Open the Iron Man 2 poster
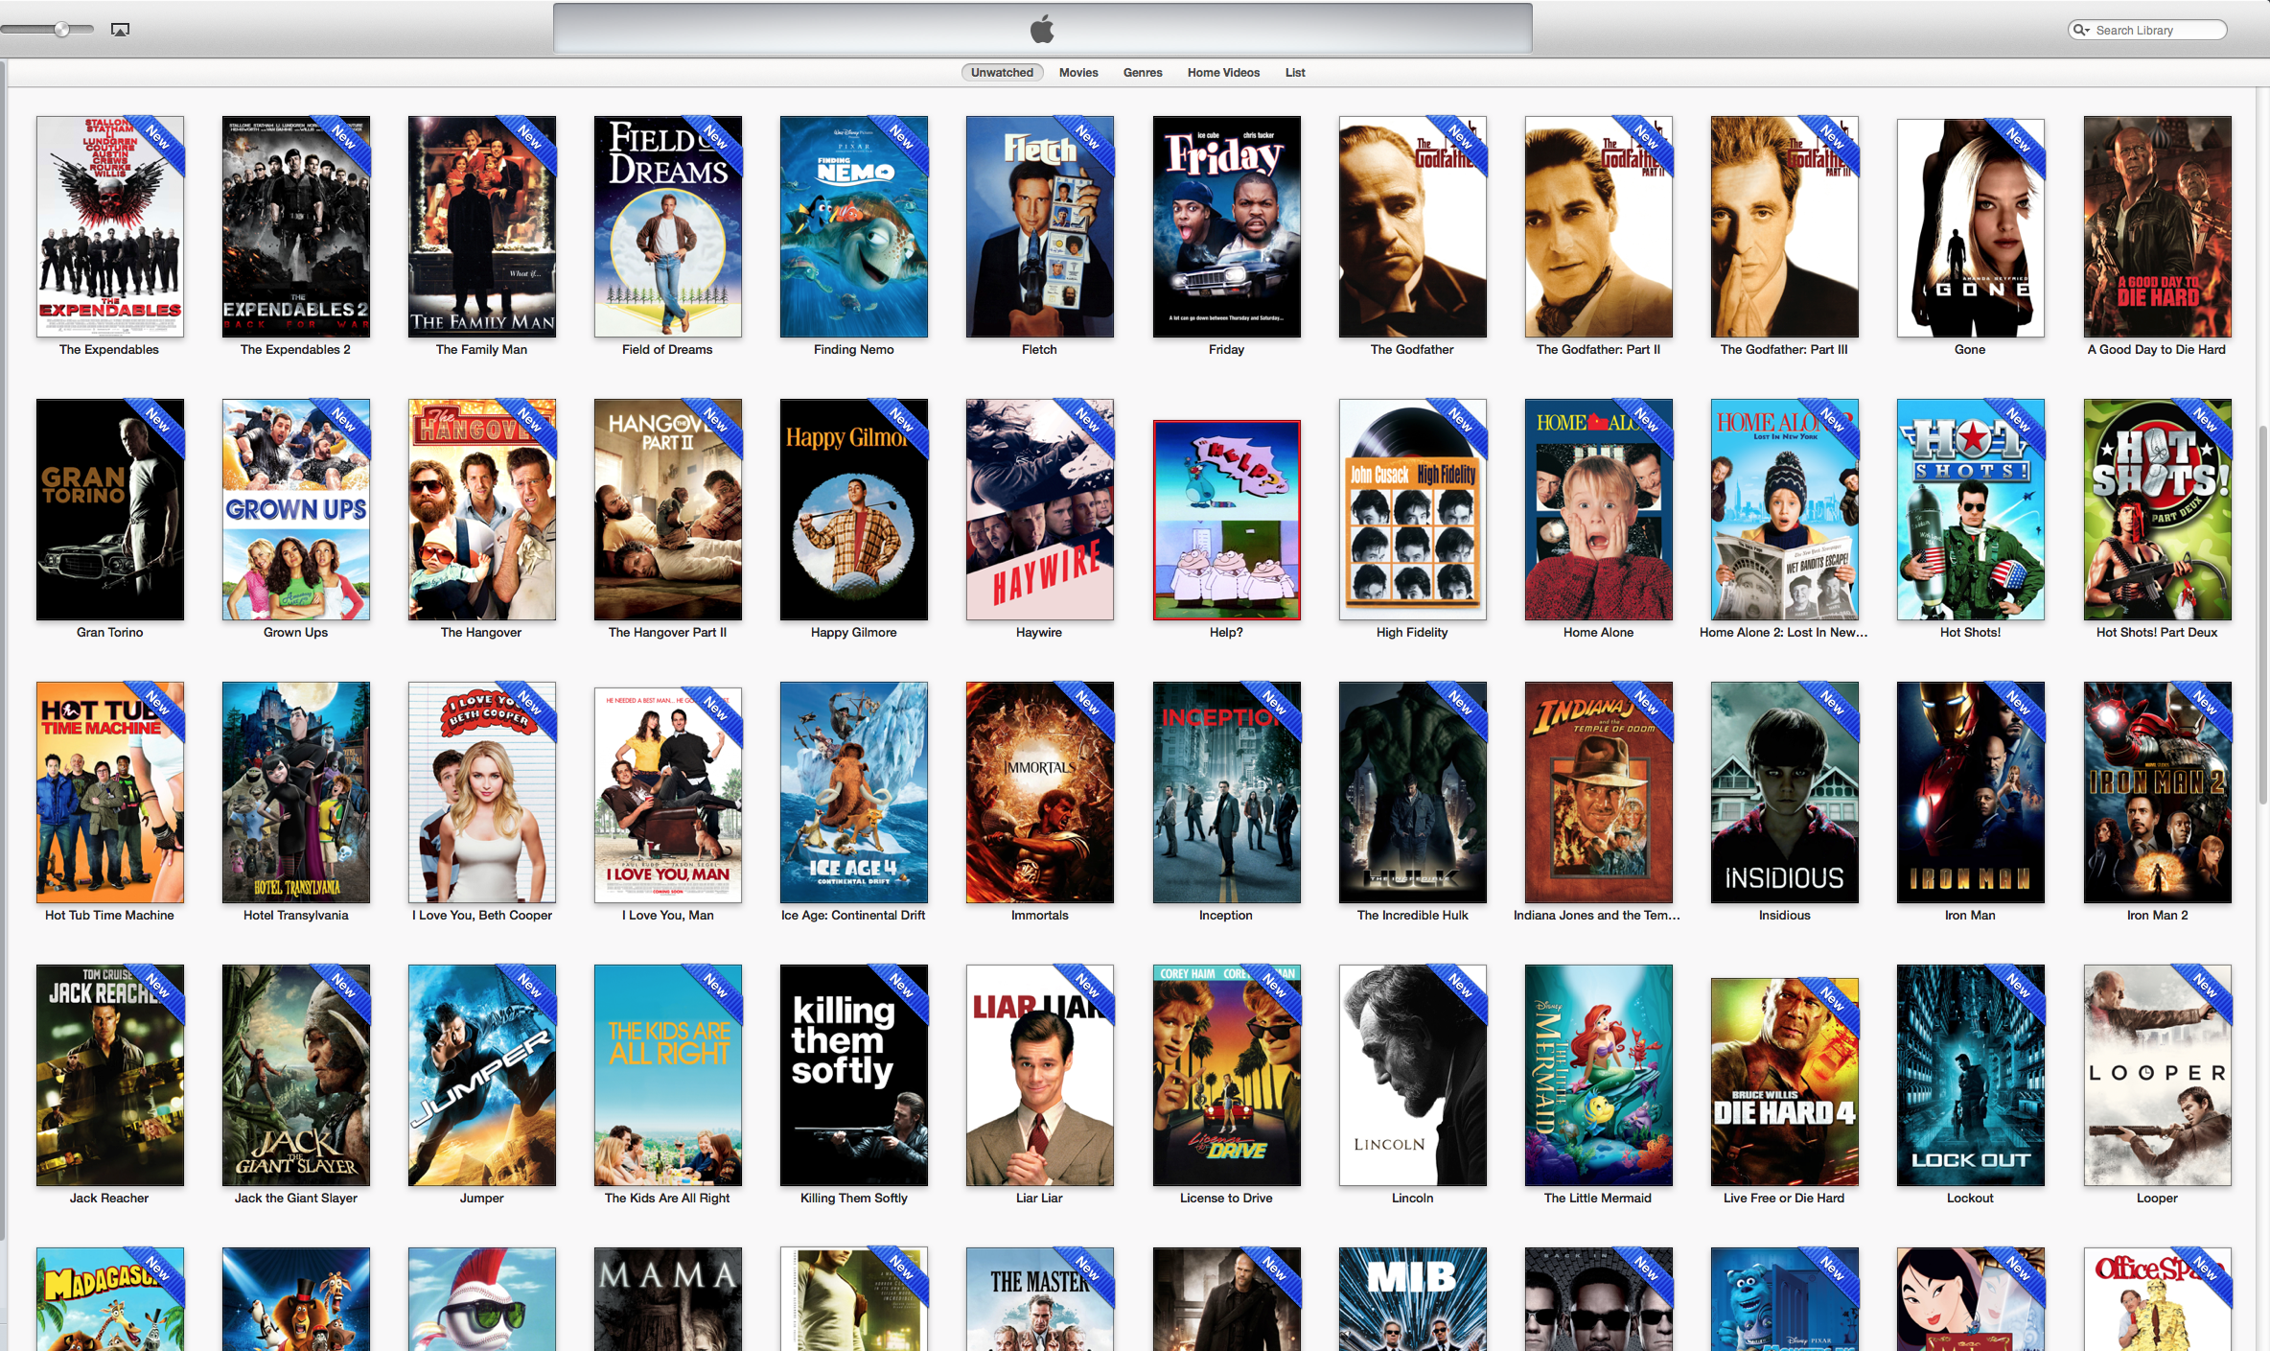2270x1351 pixels. coord(2158,792)
